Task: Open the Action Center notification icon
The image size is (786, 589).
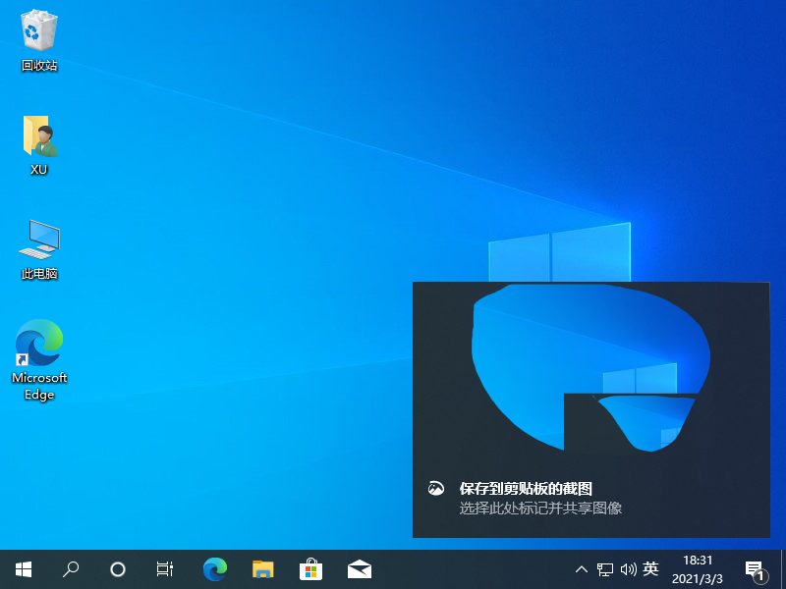Action: (x=756, y=569)
